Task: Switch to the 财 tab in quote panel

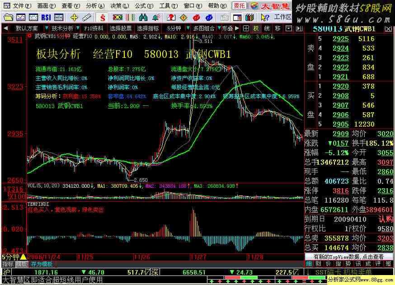Action: pyautogui.click(x=319, y=264)
